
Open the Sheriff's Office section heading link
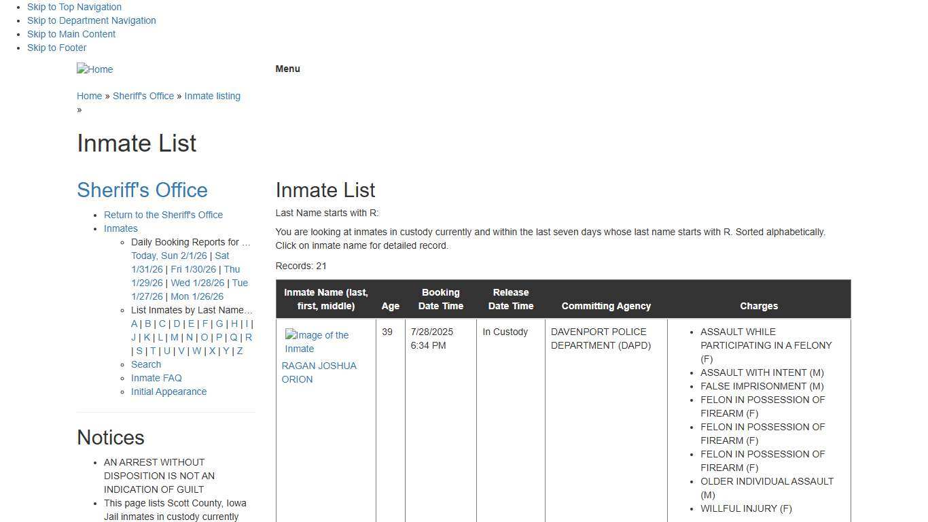tap(142, 190)
